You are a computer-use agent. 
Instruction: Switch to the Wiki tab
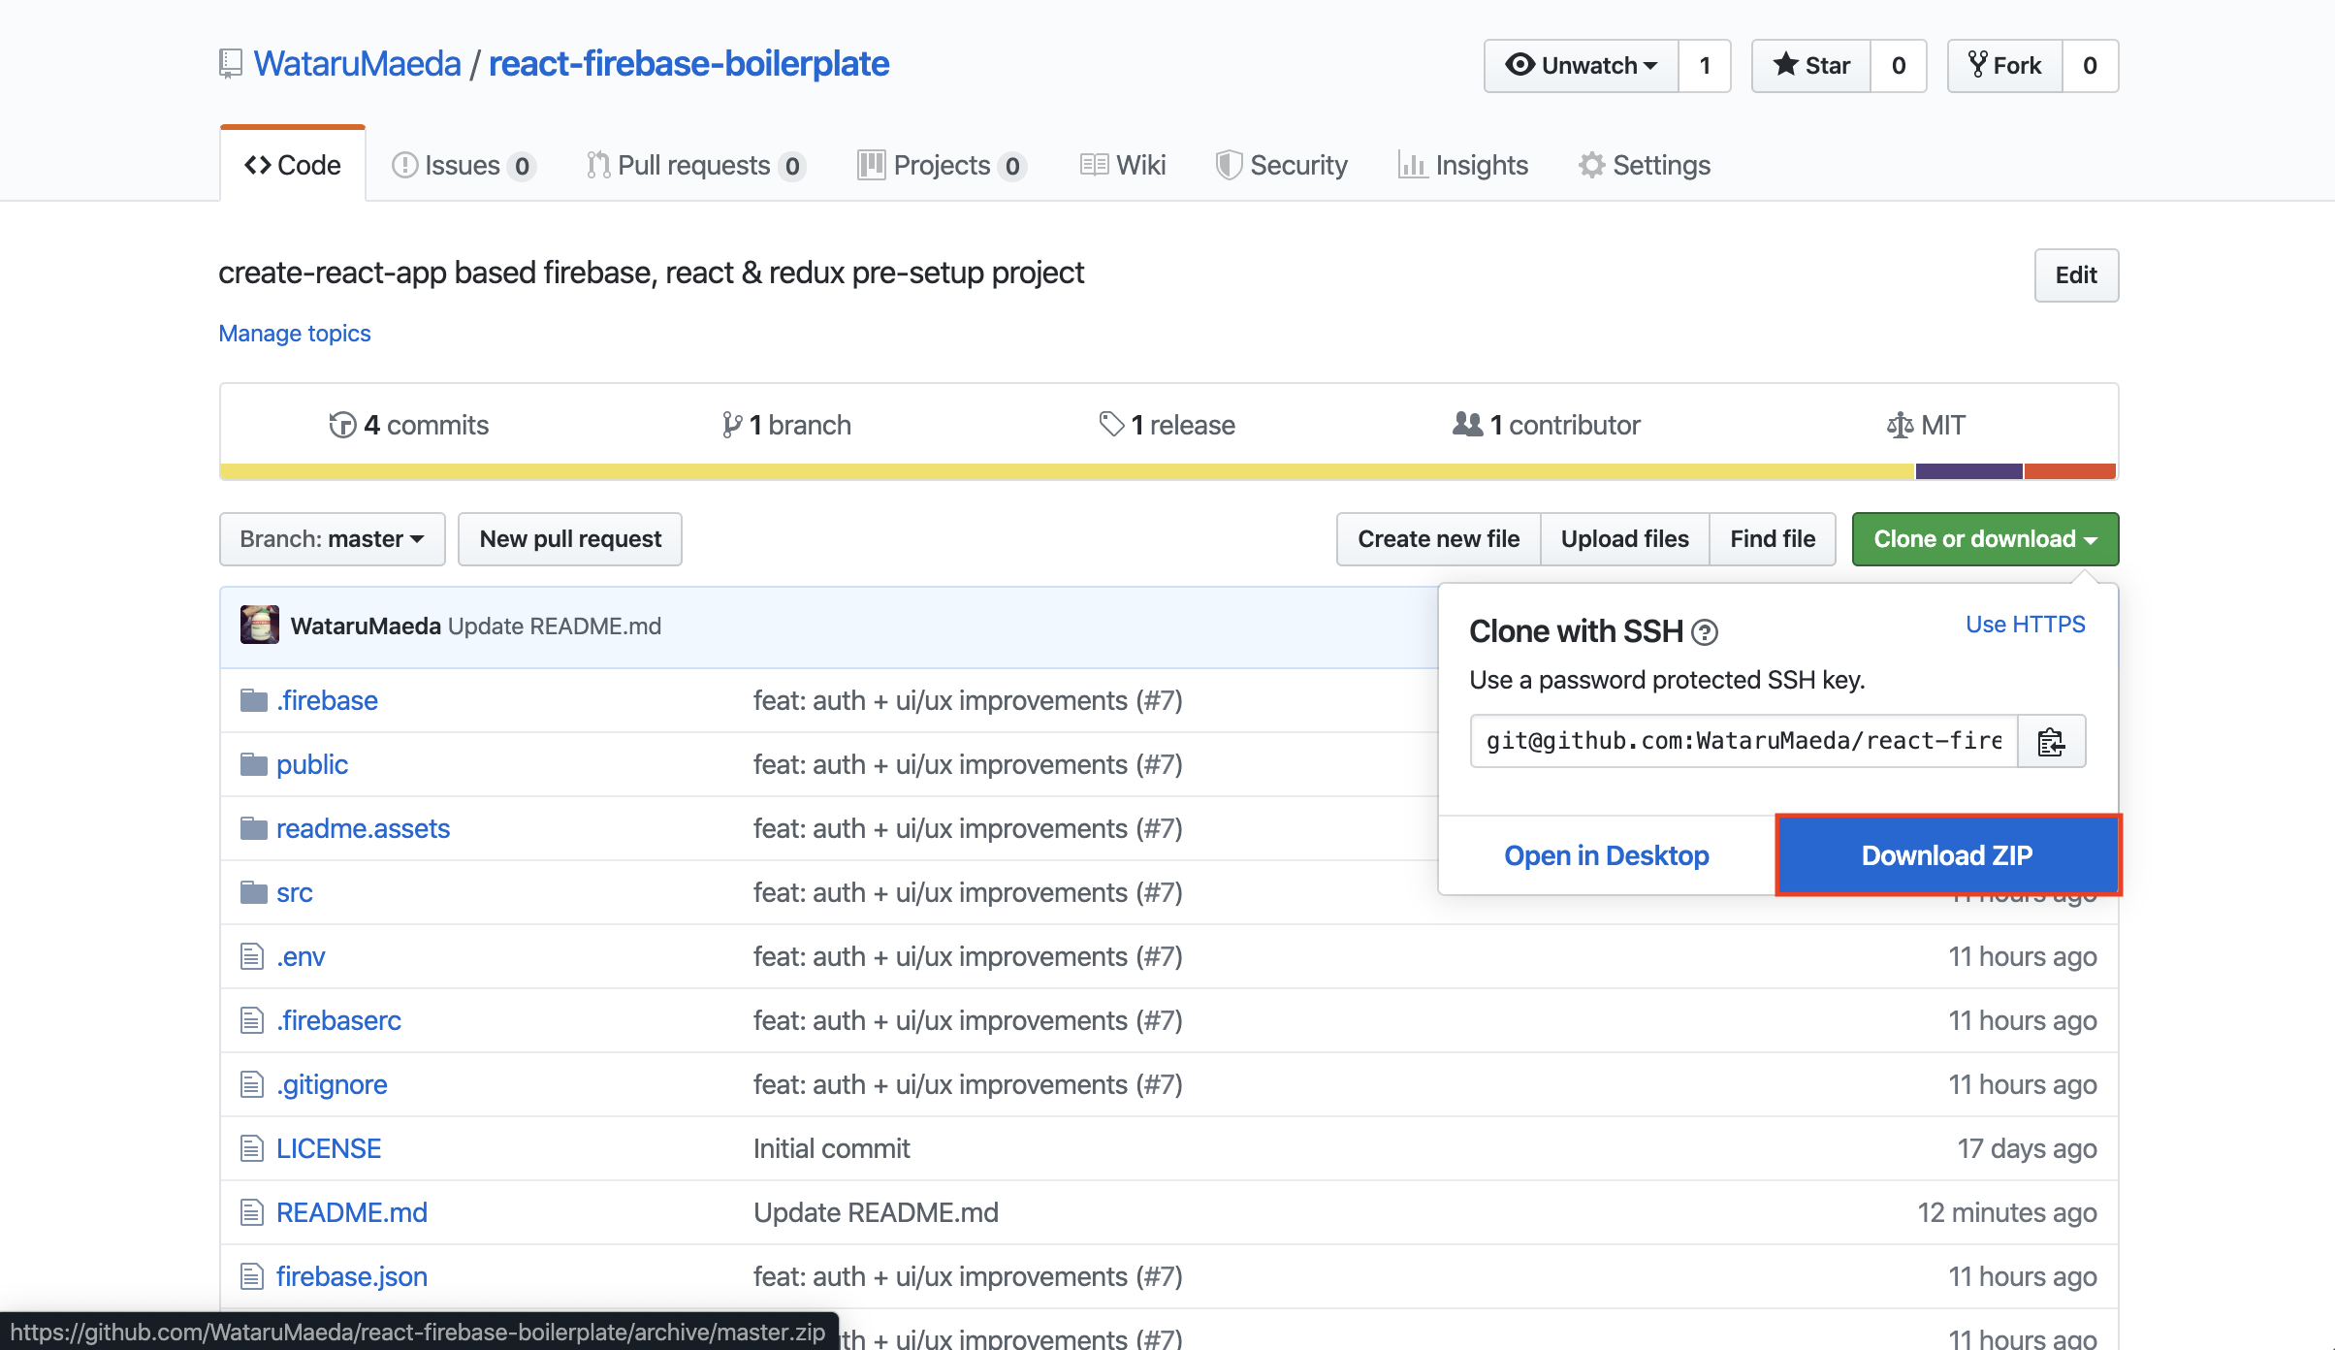(x=1123, y=166)
